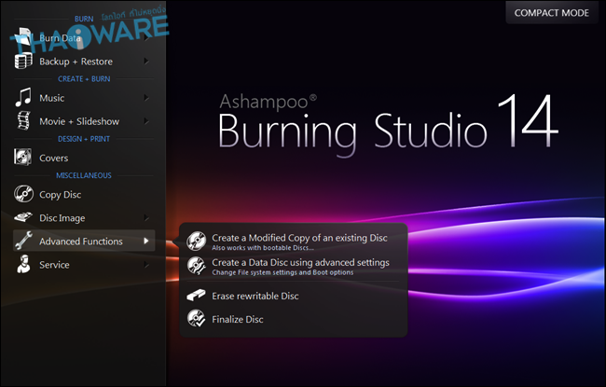Select the Music menu entry
Screen dimensions: 606x387
84,98
